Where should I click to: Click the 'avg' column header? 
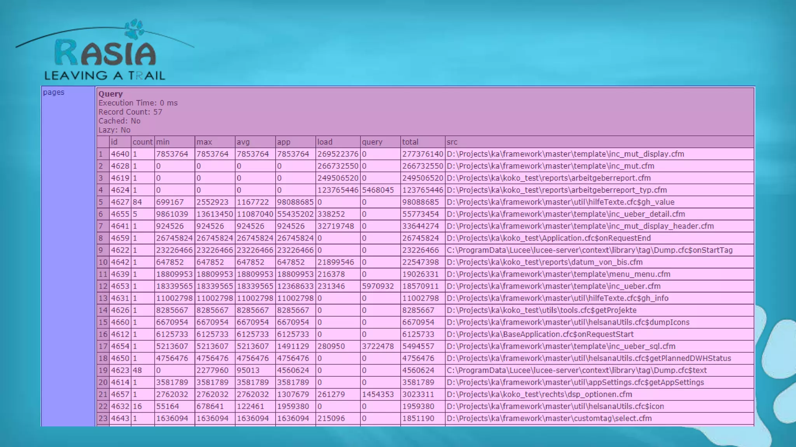[x=243, y=142]
